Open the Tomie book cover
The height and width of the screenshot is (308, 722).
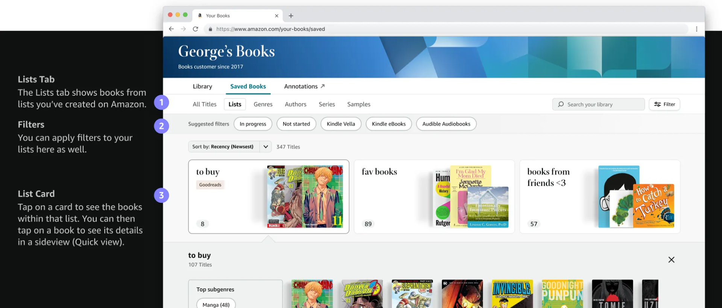(x=612, y=294)
